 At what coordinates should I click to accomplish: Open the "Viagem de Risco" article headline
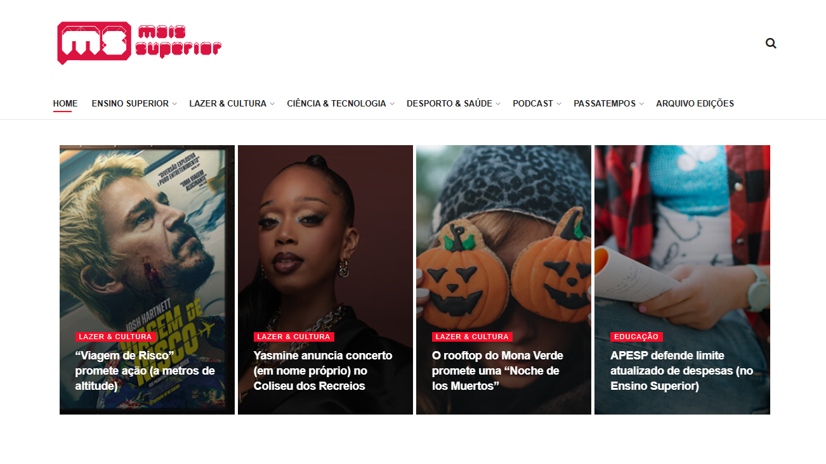145,371
